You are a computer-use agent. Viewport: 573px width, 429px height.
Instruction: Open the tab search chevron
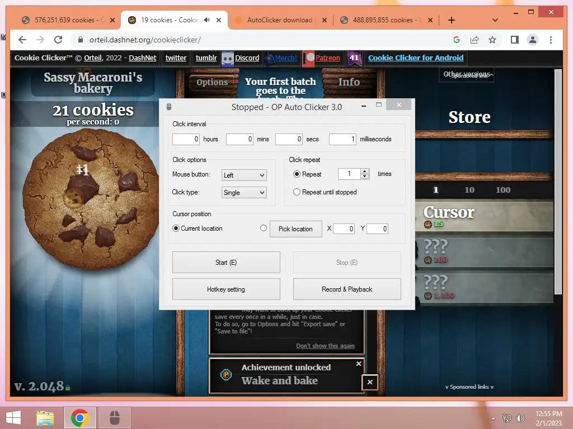click(495, 20)
